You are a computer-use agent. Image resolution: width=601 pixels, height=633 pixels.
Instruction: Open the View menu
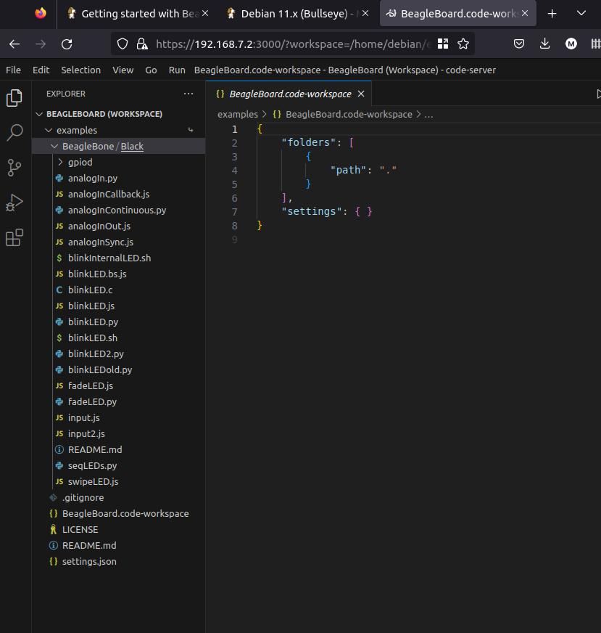[x=123, y=70]
